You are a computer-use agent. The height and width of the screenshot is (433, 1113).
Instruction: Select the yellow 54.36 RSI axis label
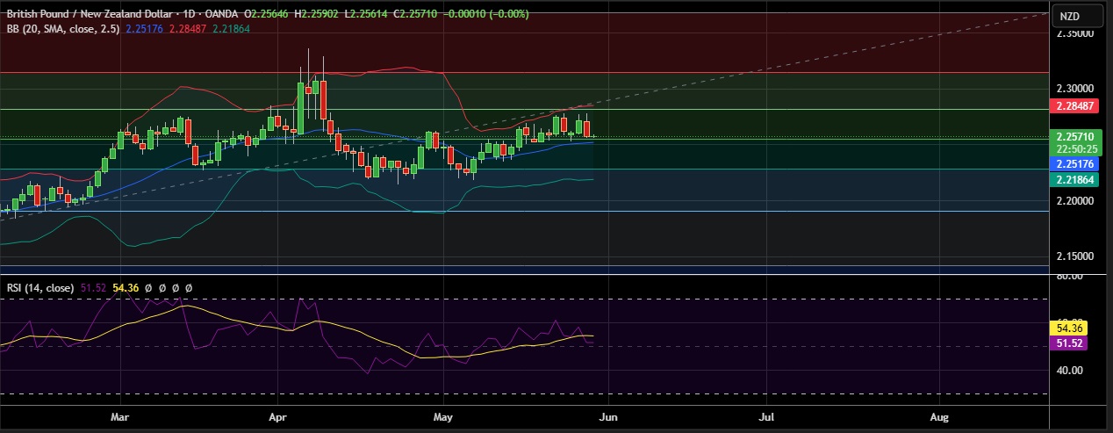pos(1068,328)
